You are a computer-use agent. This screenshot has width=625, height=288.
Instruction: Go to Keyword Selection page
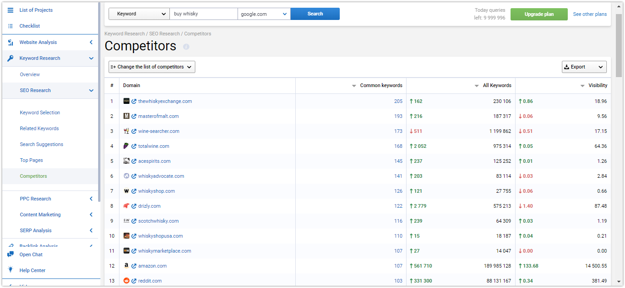[x=40, y=112]
